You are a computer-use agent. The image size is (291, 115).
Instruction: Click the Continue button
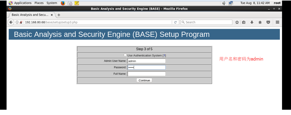tap(144, 80)
